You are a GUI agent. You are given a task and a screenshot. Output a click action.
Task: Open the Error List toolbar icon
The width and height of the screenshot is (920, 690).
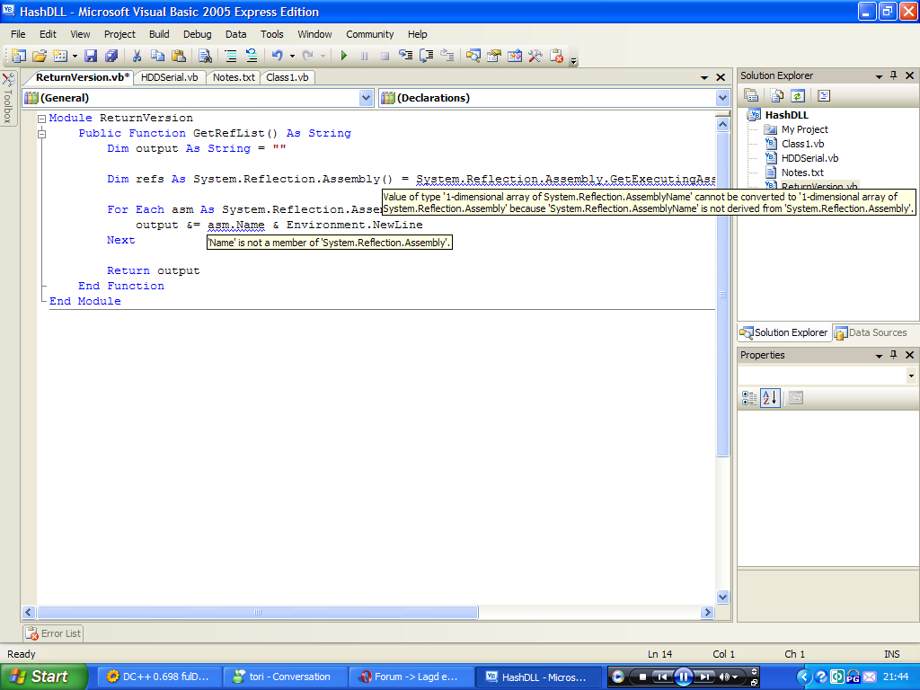[x=556, y=56]
